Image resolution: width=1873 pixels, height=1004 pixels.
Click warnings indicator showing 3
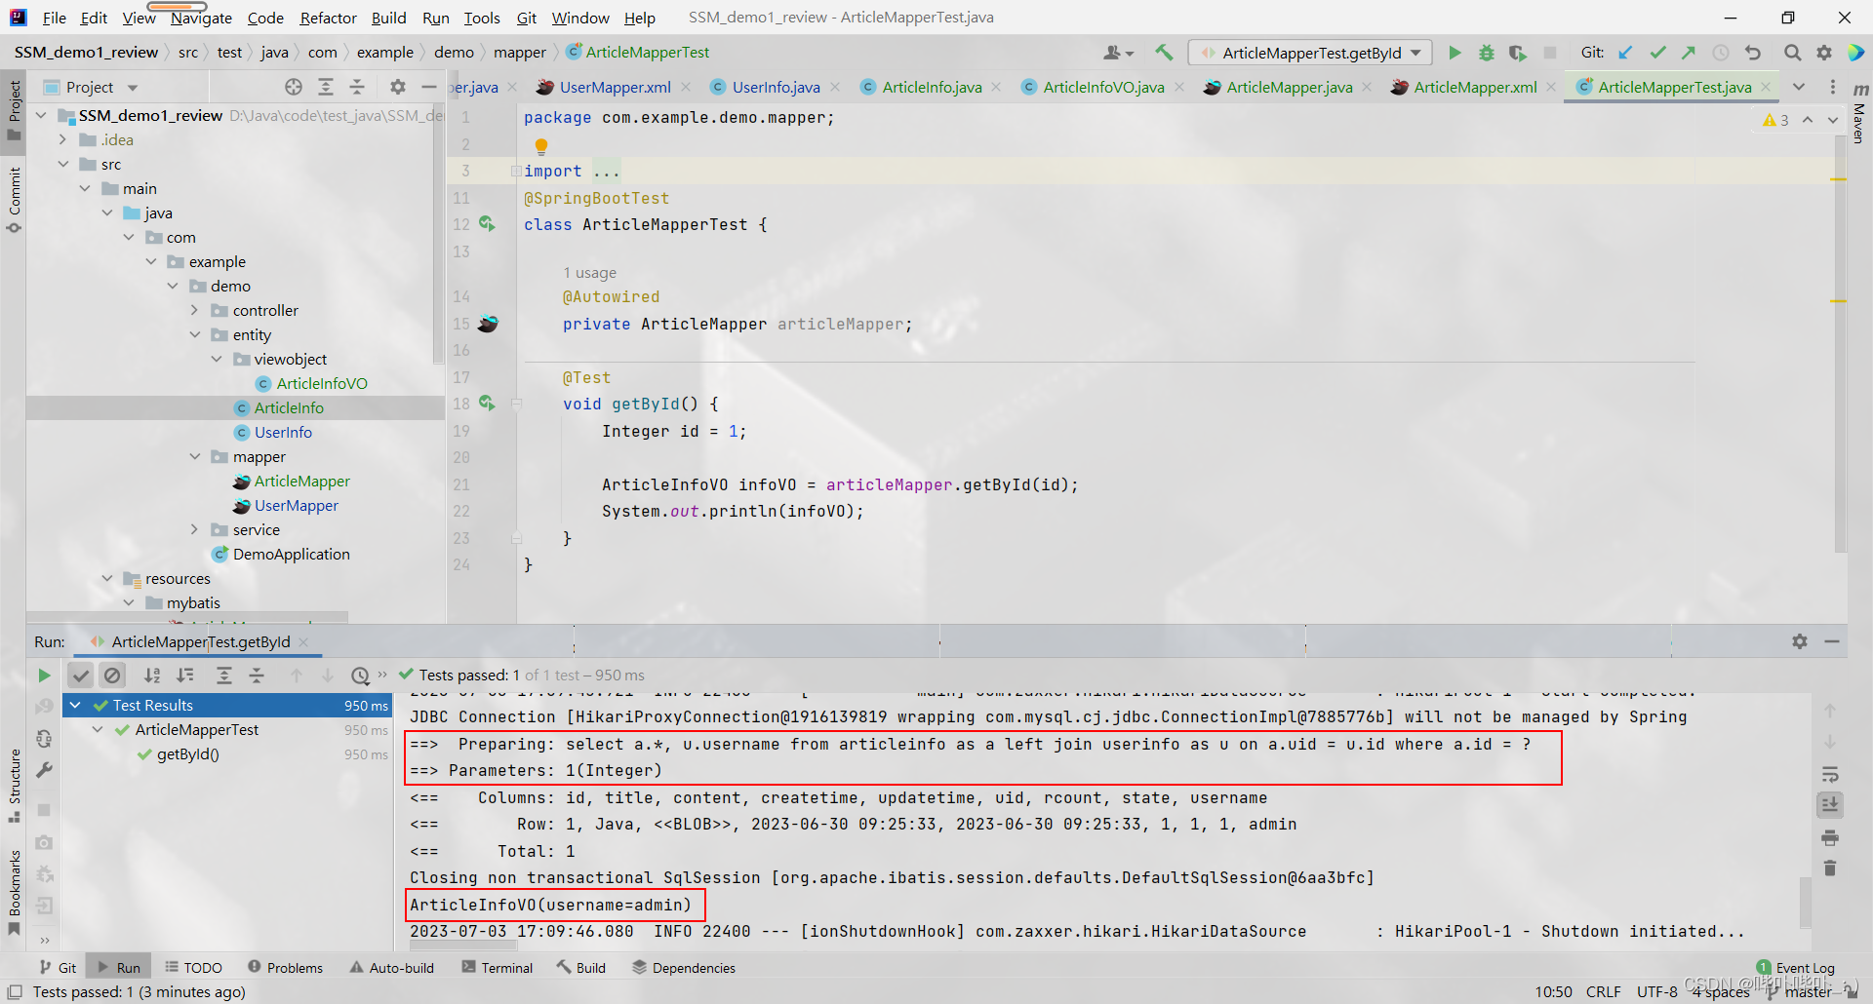[1775, 120]
